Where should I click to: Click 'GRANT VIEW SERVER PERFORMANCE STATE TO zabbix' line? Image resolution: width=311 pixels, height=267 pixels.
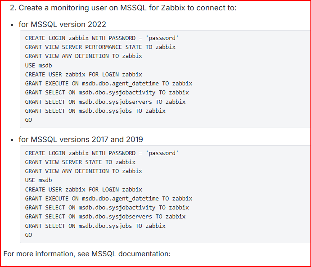coord(100,47)
